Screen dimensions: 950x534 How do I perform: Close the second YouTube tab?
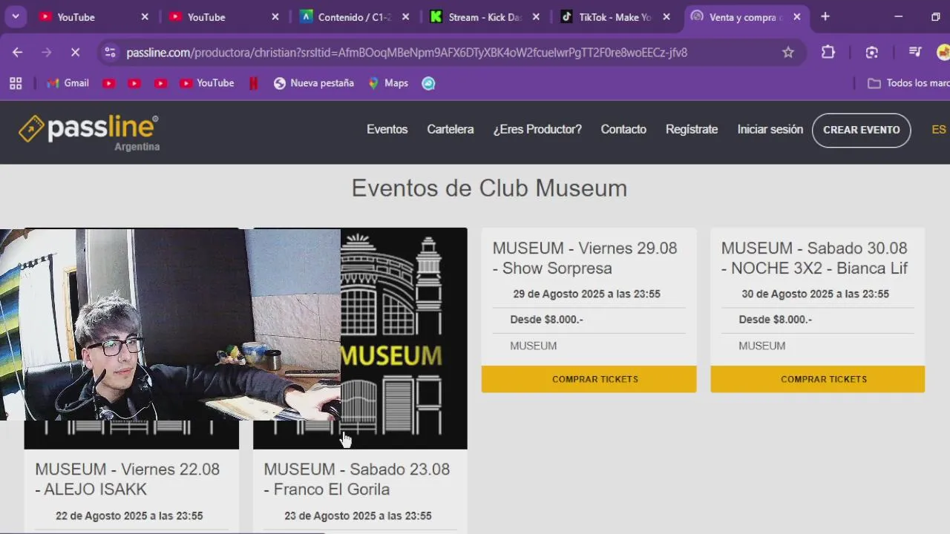pos(275,17)
